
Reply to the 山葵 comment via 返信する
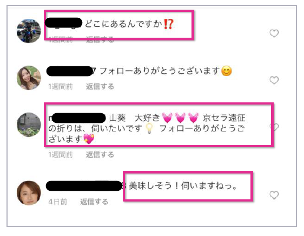click(100, 155)
